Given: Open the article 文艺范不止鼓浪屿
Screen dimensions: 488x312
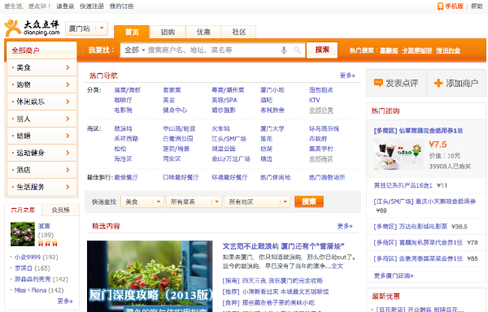Looking at the screenshot, I should pyautogui.click(x=283, y=246).
